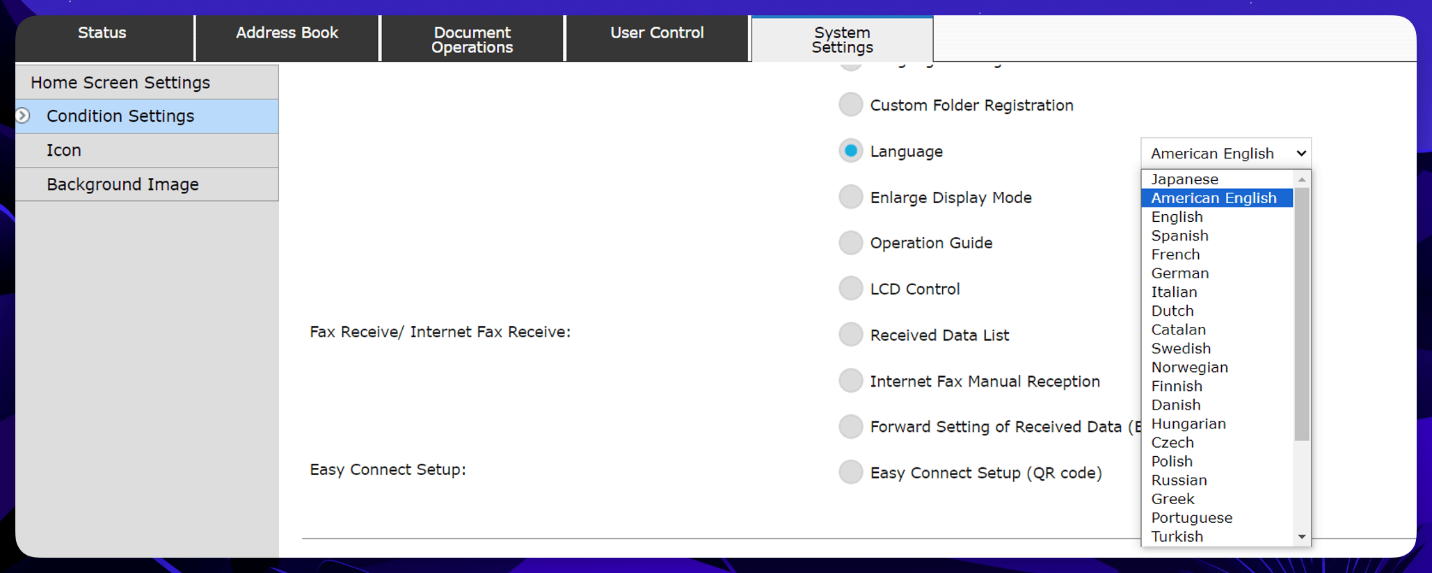Select the Received Data List radio button
This screenshot has height=573, width=1432.
850,334
